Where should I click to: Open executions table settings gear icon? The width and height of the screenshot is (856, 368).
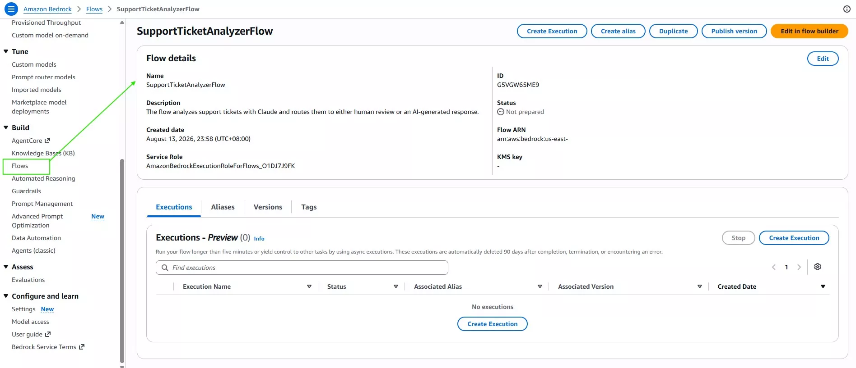click(818, 267)
